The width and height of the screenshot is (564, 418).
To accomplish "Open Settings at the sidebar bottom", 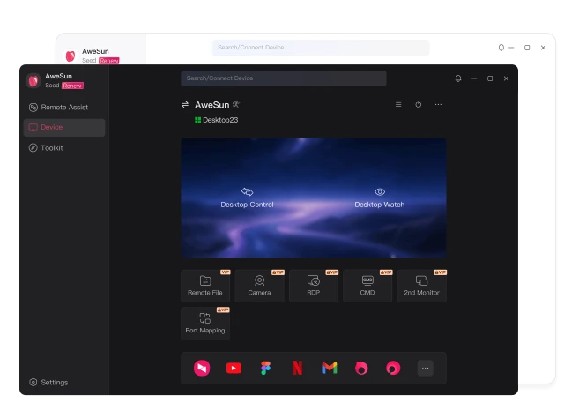I will [x=48, y=383].
